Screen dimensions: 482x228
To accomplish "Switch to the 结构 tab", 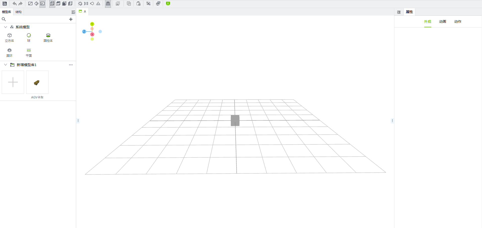I will pos(19,12).
